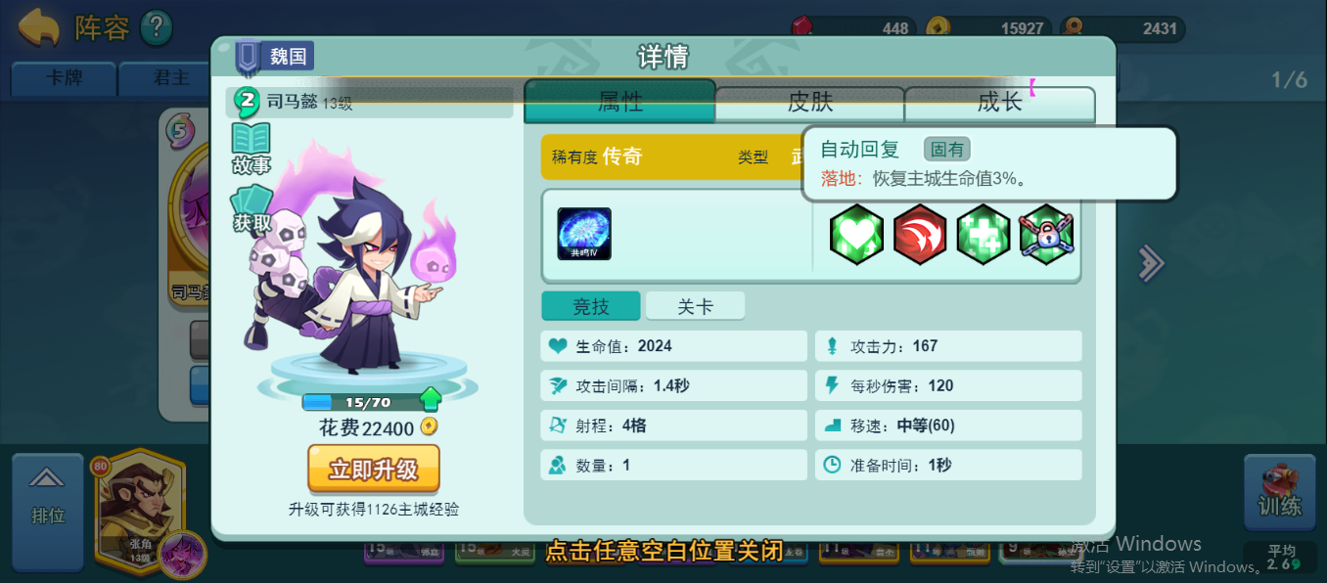Click the 立即升级 upgrade button
The height and width of the screenshot is (583, 1327).
(374, 469)
